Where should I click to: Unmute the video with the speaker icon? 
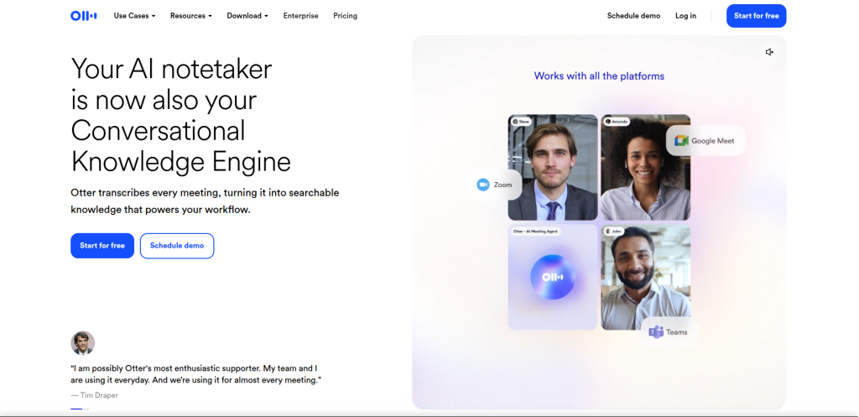click(x=770, y=52)
